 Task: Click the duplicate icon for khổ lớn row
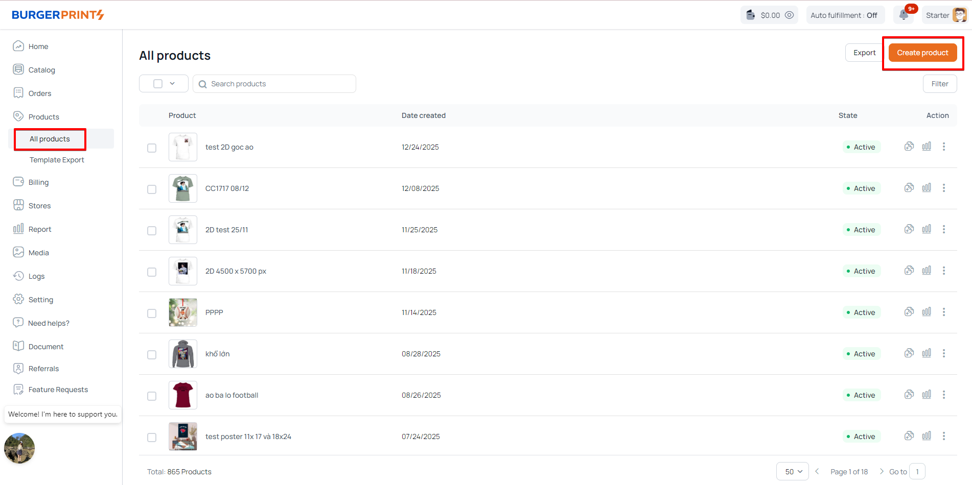909,353
